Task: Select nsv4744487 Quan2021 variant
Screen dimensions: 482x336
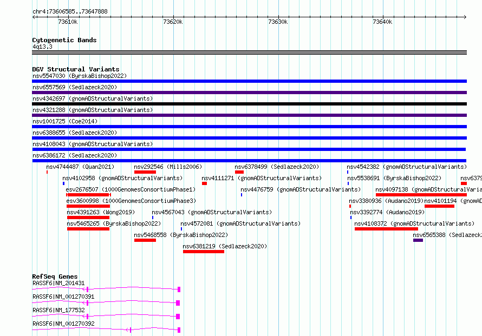Action: (80, 167)
